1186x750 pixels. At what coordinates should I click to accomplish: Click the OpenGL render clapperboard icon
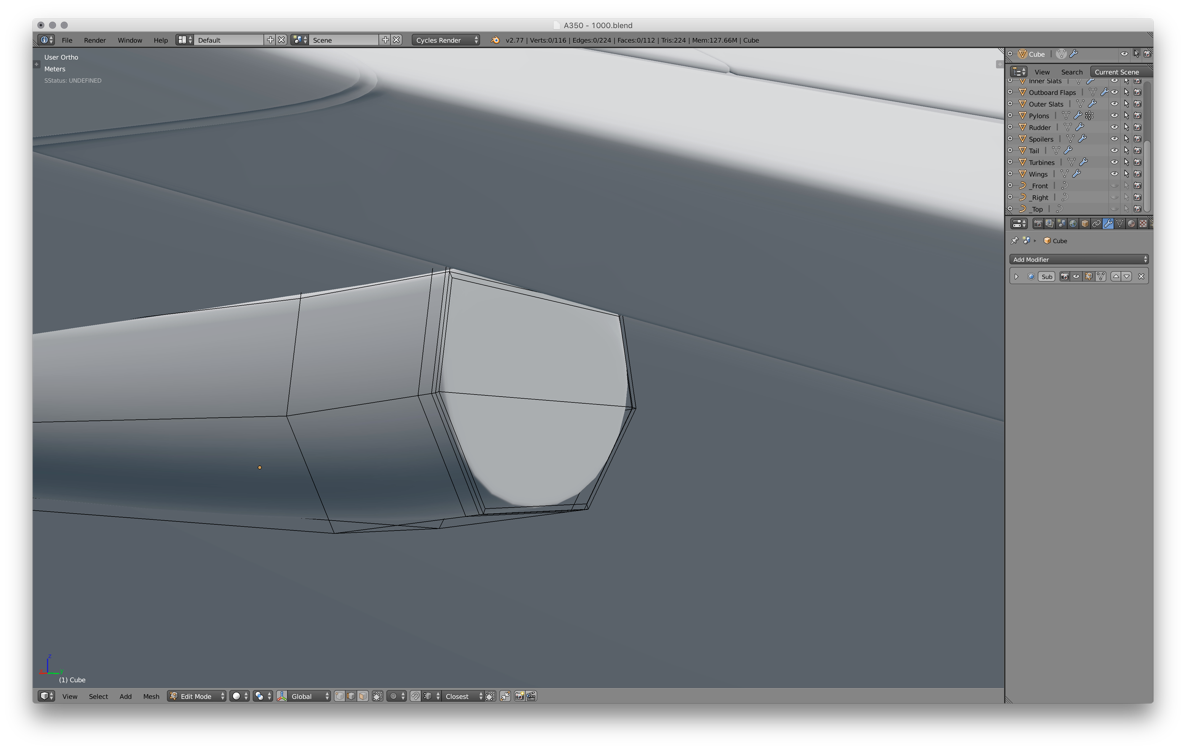point(531,696)
